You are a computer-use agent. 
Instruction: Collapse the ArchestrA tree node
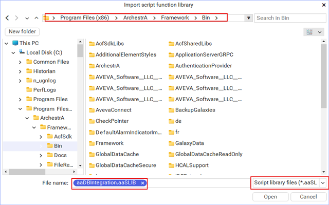[x=27, y=118]
